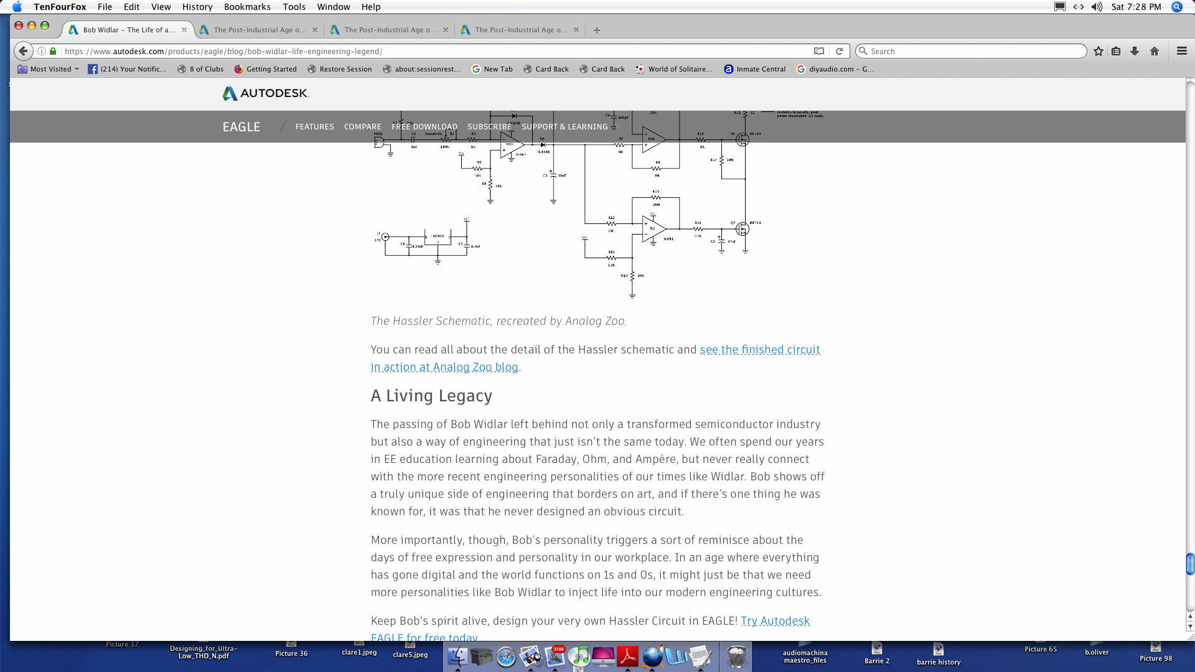The width and height of the screenshot is (1195, 672).
Task: Click the URL address field
Action: 436,51
